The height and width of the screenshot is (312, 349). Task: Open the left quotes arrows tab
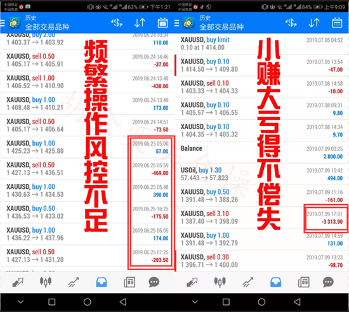[x=18, y=282]
